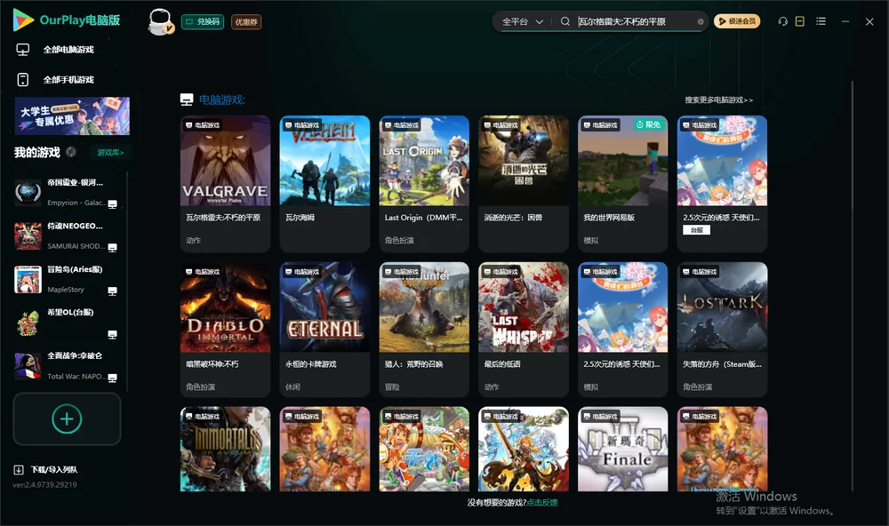The height and width of the screenshot is (526, 889).
Task: Select 帝国霸业-银河 in my games
Action: point(67,193)
